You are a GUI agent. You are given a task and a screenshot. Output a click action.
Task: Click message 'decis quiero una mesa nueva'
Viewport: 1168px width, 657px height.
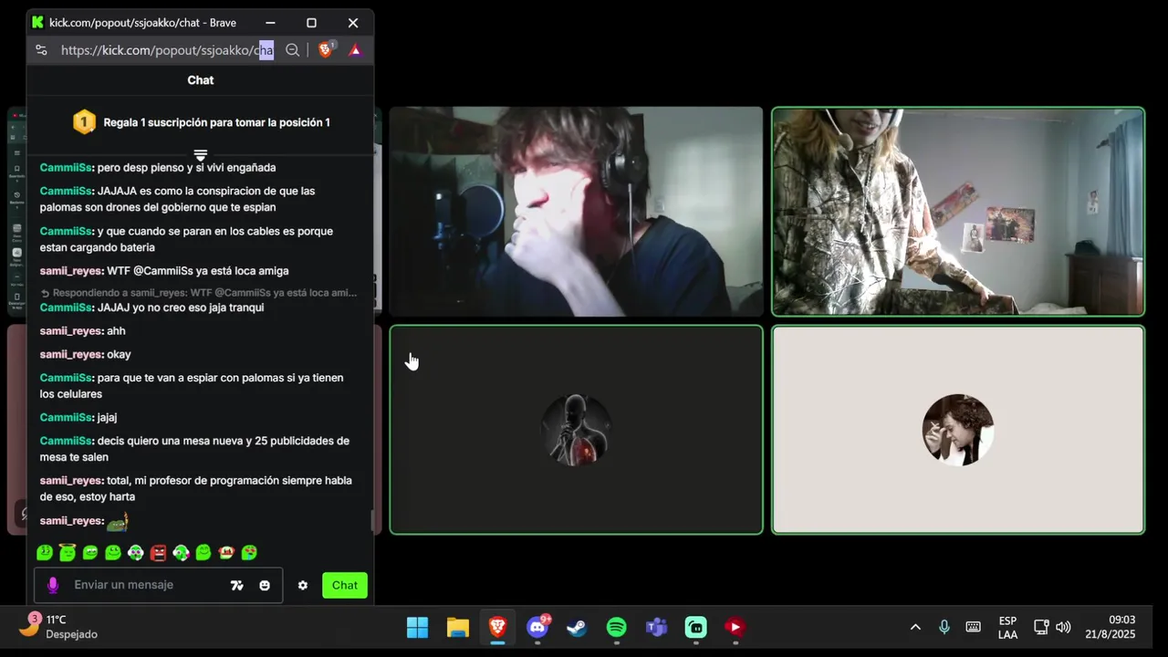pos(194,449)
